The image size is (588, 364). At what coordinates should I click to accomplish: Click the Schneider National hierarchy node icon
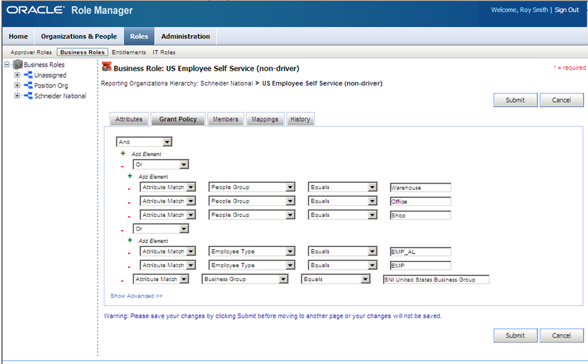(28, 96)
